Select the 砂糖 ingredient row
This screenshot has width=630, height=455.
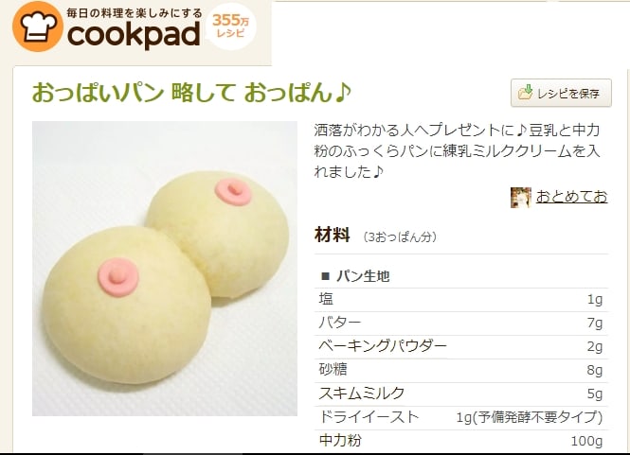(x=460, y=371)
